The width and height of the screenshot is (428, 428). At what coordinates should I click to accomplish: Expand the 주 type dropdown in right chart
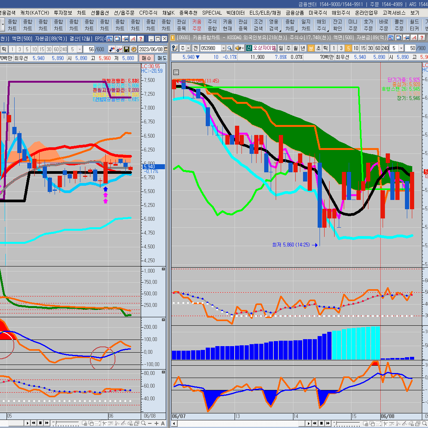(x=188, y=48)
